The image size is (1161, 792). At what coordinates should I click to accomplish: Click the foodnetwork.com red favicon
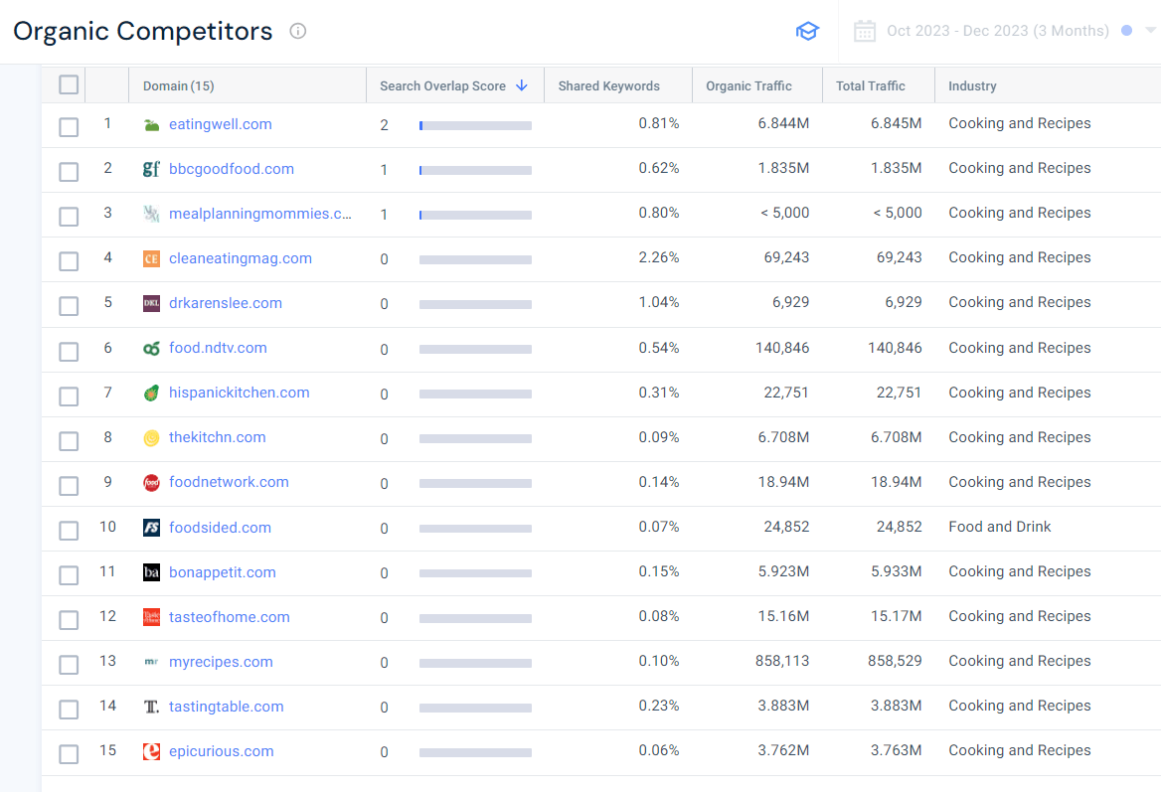coord(151,483)
